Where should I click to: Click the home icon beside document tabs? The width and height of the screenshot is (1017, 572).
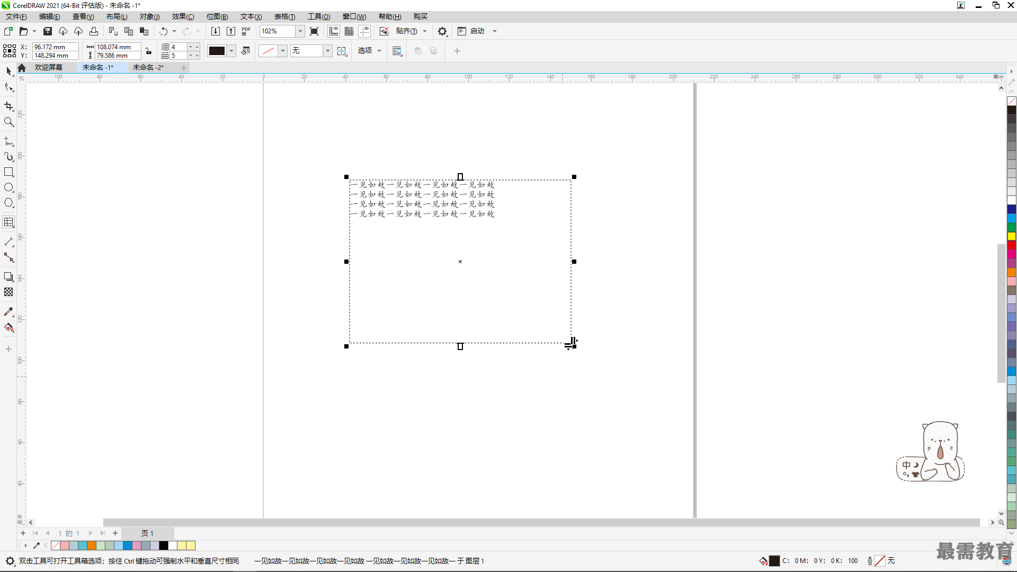click(x=22, y=68)
